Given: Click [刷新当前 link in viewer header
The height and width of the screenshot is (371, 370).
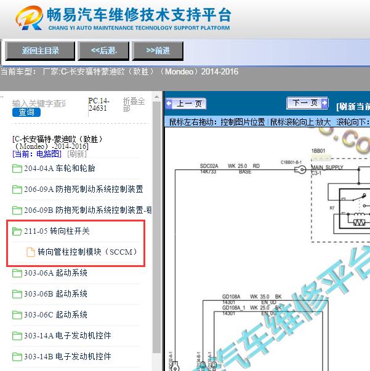Looking at the screenshot, I should 353,106.
